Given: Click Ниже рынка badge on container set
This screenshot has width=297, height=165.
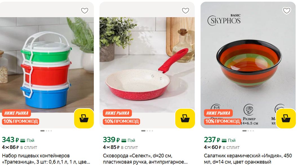Looking at the screenshot, I should point(16,113).
